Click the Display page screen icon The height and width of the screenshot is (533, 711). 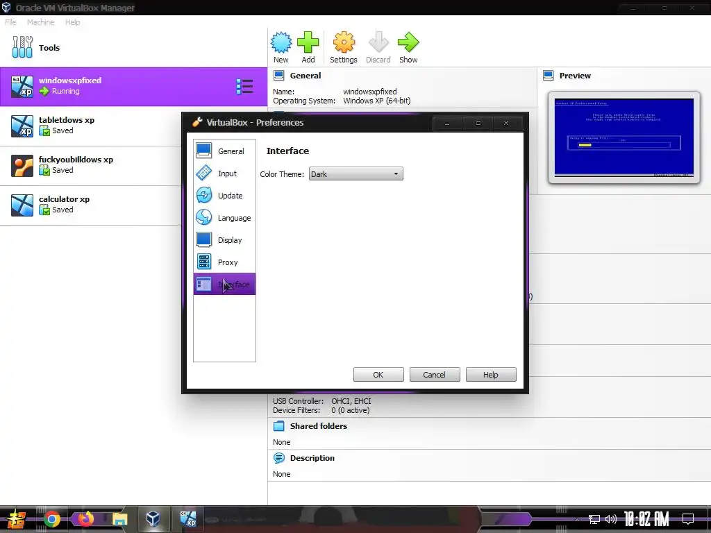click(x=204, y=239)
